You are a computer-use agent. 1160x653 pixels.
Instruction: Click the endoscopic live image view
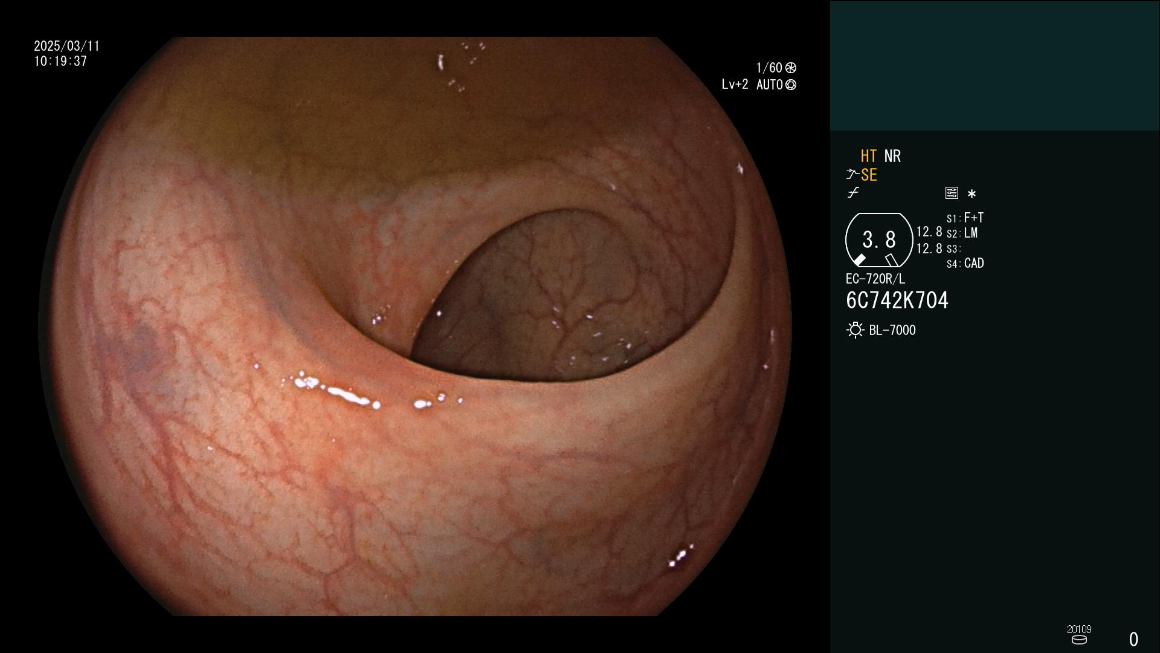(x=415, y=326)
